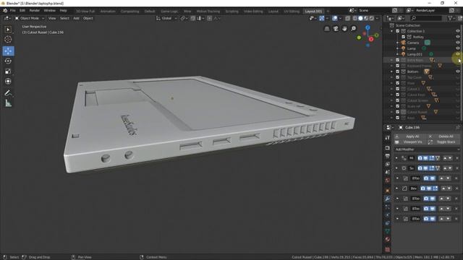The height and width of the screenshot is (260, 463).
Task: Select the Transform tool
Action: point(8,81)
